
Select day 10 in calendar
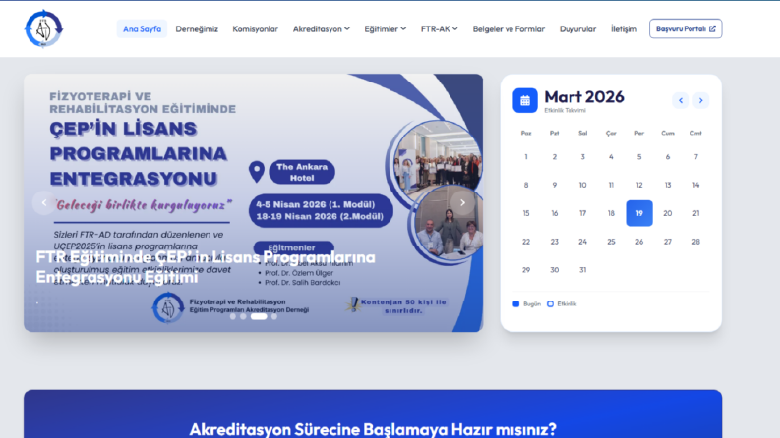coord(582,186)
